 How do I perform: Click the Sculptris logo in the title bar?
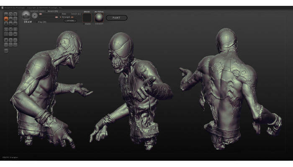pyautogui.click(x=2, y=8)
